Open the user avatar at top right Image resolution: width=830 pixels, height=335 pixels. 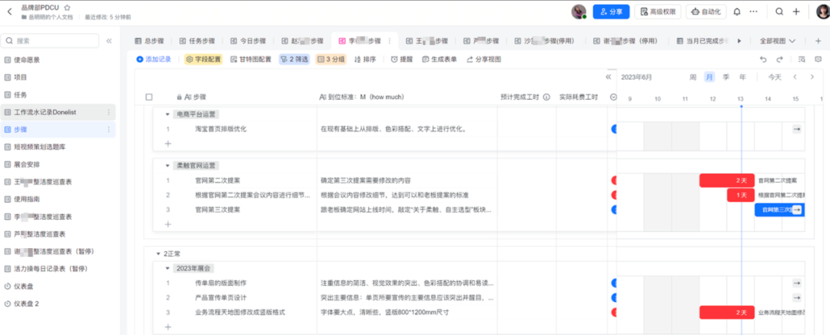(x=823, y=12)
